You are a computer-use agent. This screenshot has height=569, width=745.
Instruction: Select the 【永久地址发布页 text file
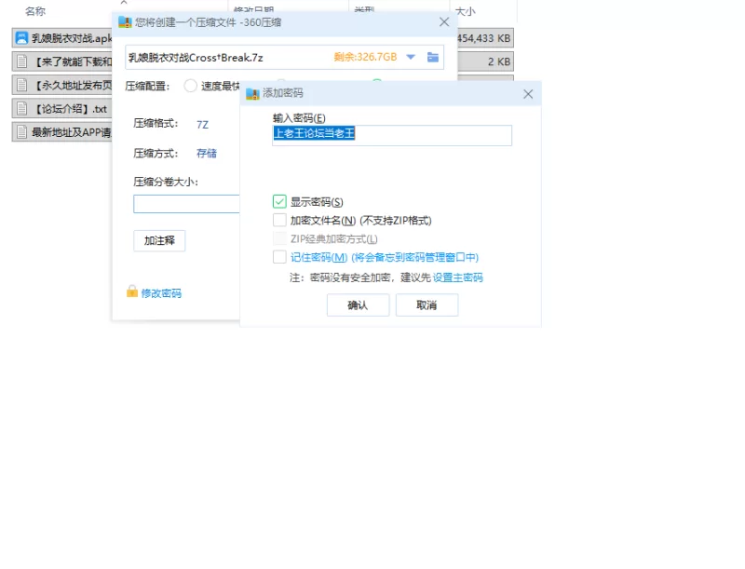62,85
